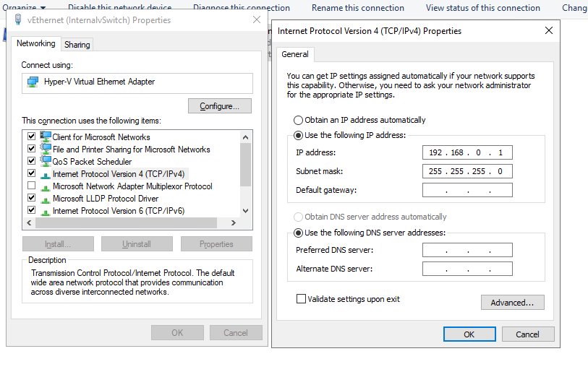The height and width of the screenshot is (372, 588).
Task: Switch to the Sharing tab
Action: [77, 45]
